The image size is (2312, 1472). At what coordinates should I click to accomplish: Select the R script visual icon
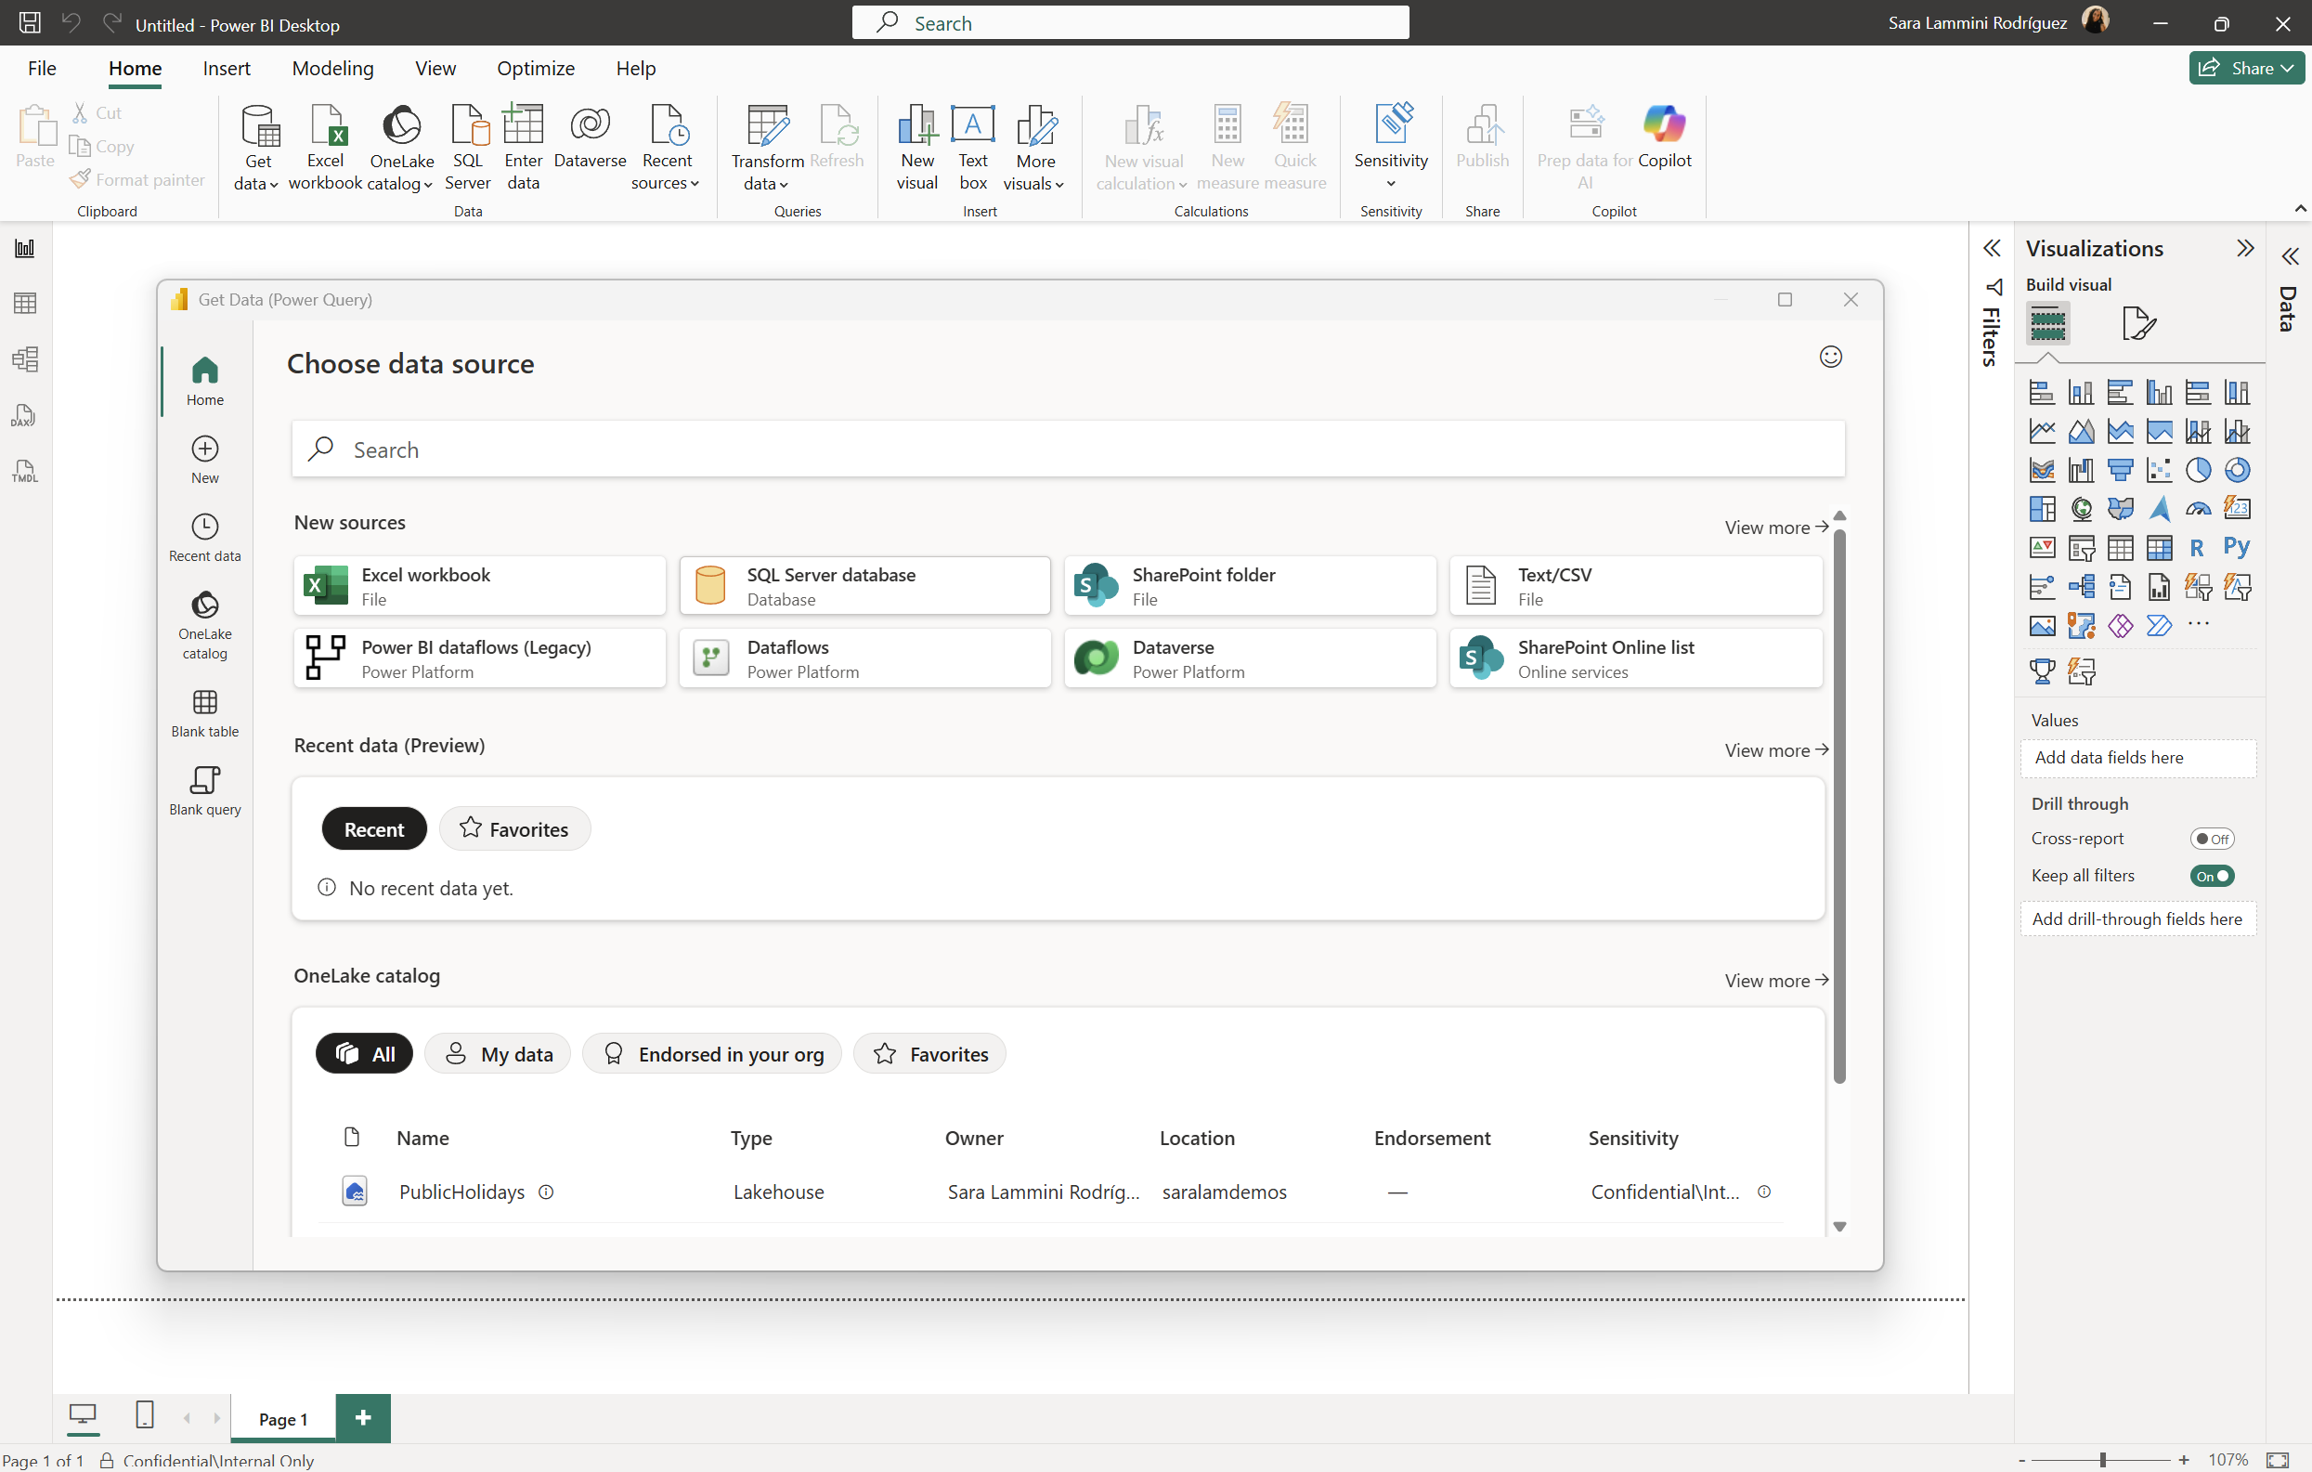pos(2197,547)
